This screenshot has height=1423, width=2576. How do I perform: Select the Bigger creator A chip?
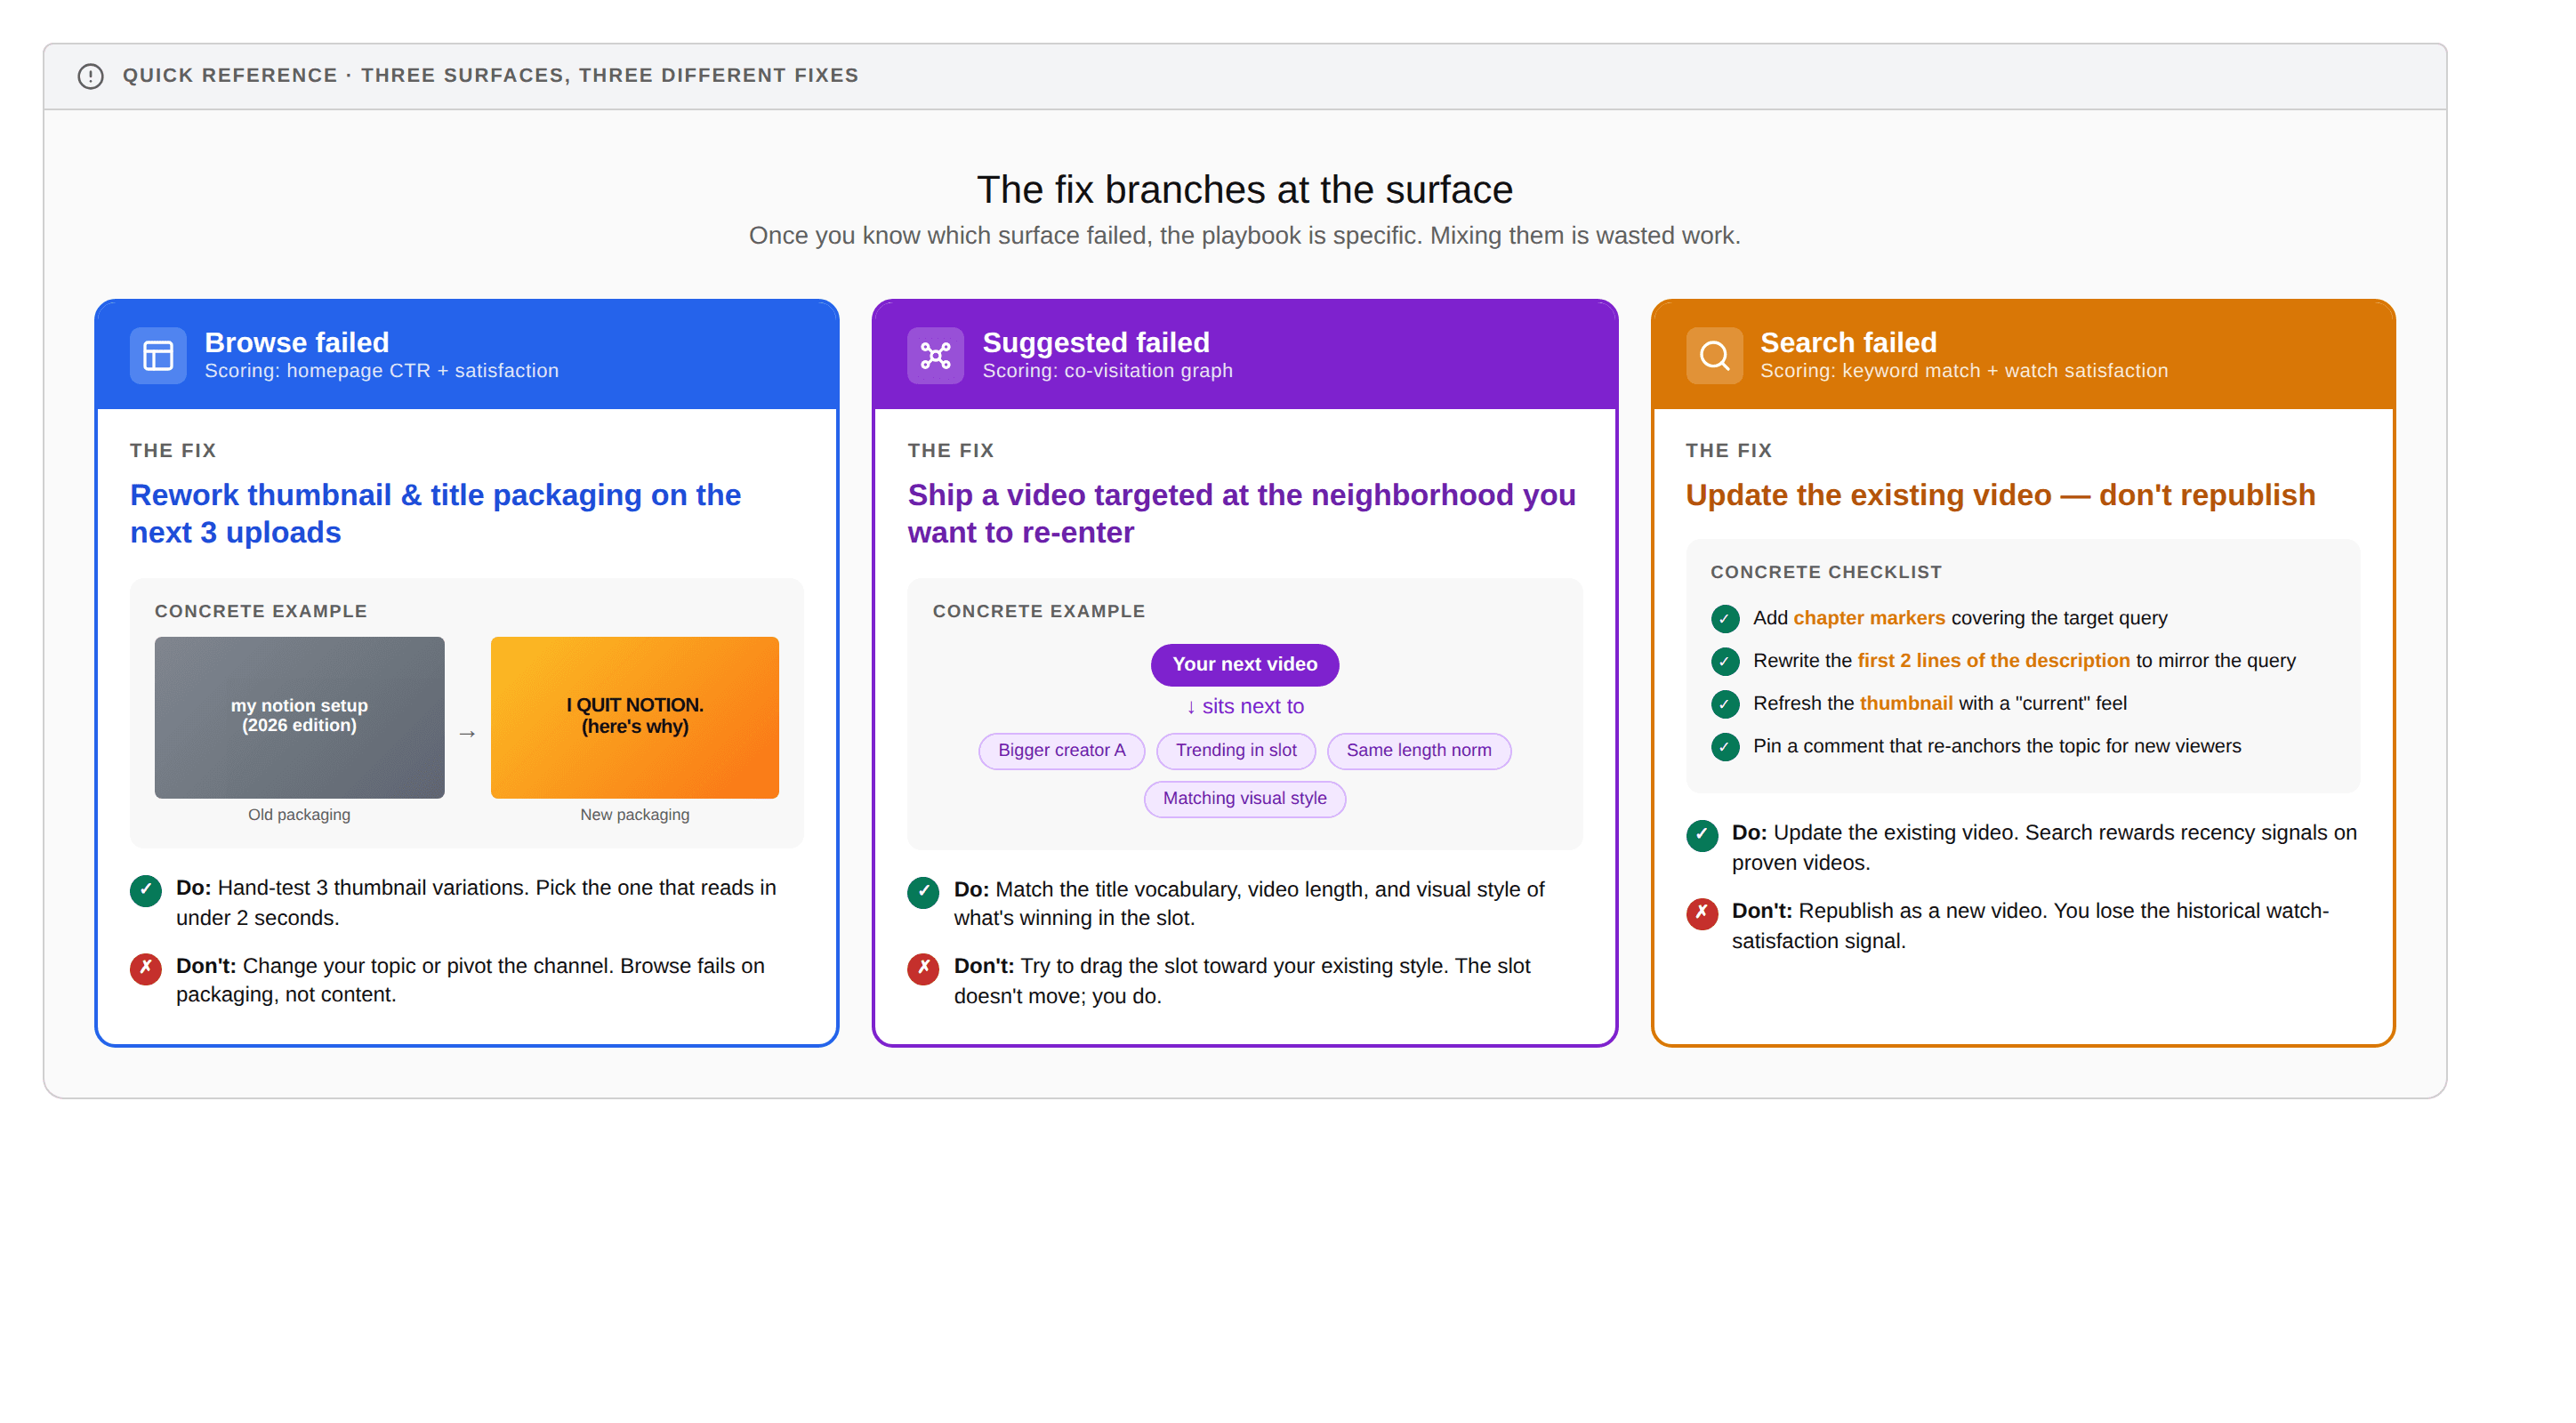click(x=1061, y=751)
